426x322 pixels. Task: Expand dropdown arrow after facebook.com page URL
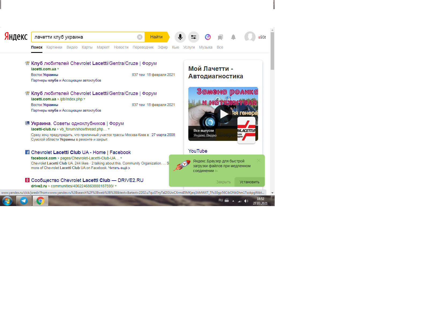point(121,158)
